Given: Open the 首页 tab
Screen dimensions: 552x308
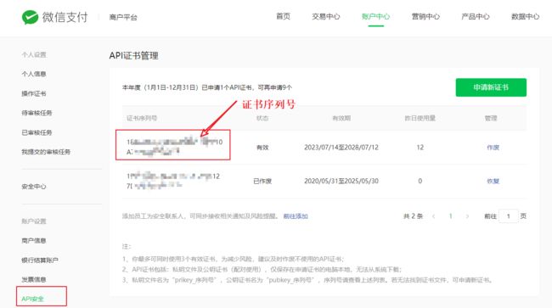Looking at the screenshot, I should [283, 16].
